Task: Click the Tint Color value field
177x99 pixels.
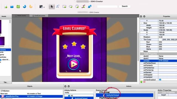Action: point(168,40)
